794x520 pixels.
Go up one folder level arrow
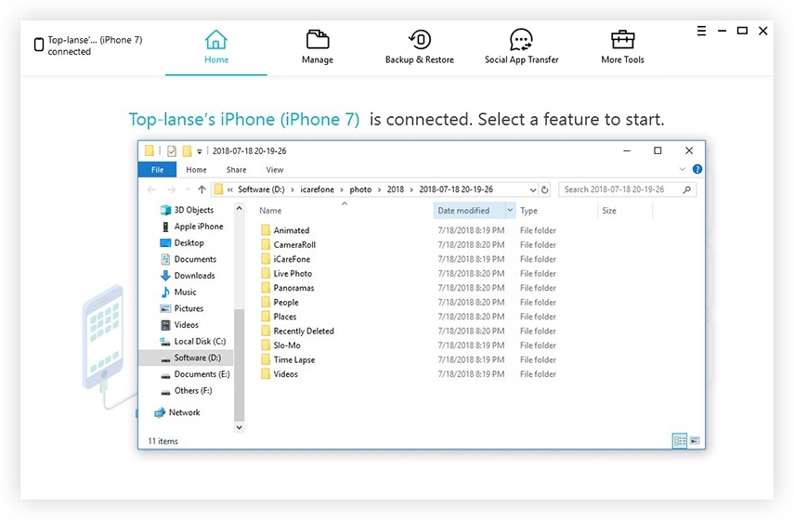pos(202,189)
